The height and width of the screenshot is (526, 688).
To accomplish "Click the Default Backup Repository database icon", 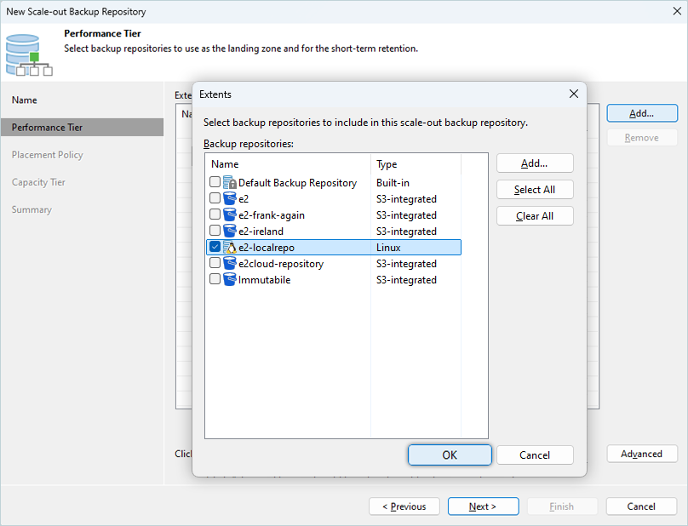I will click(230, 183).
